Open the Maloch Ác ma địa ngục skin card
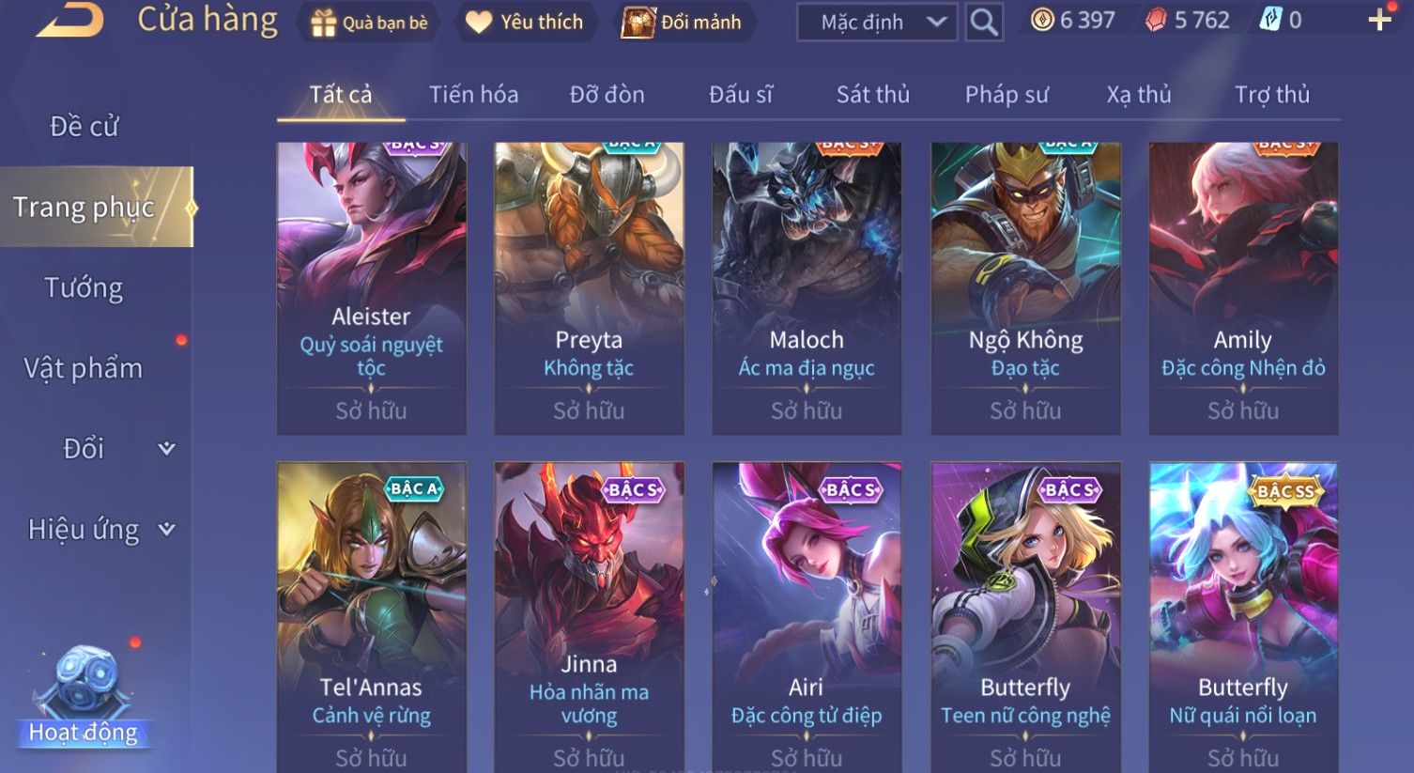1414x773 pixels. coord(807,288)
